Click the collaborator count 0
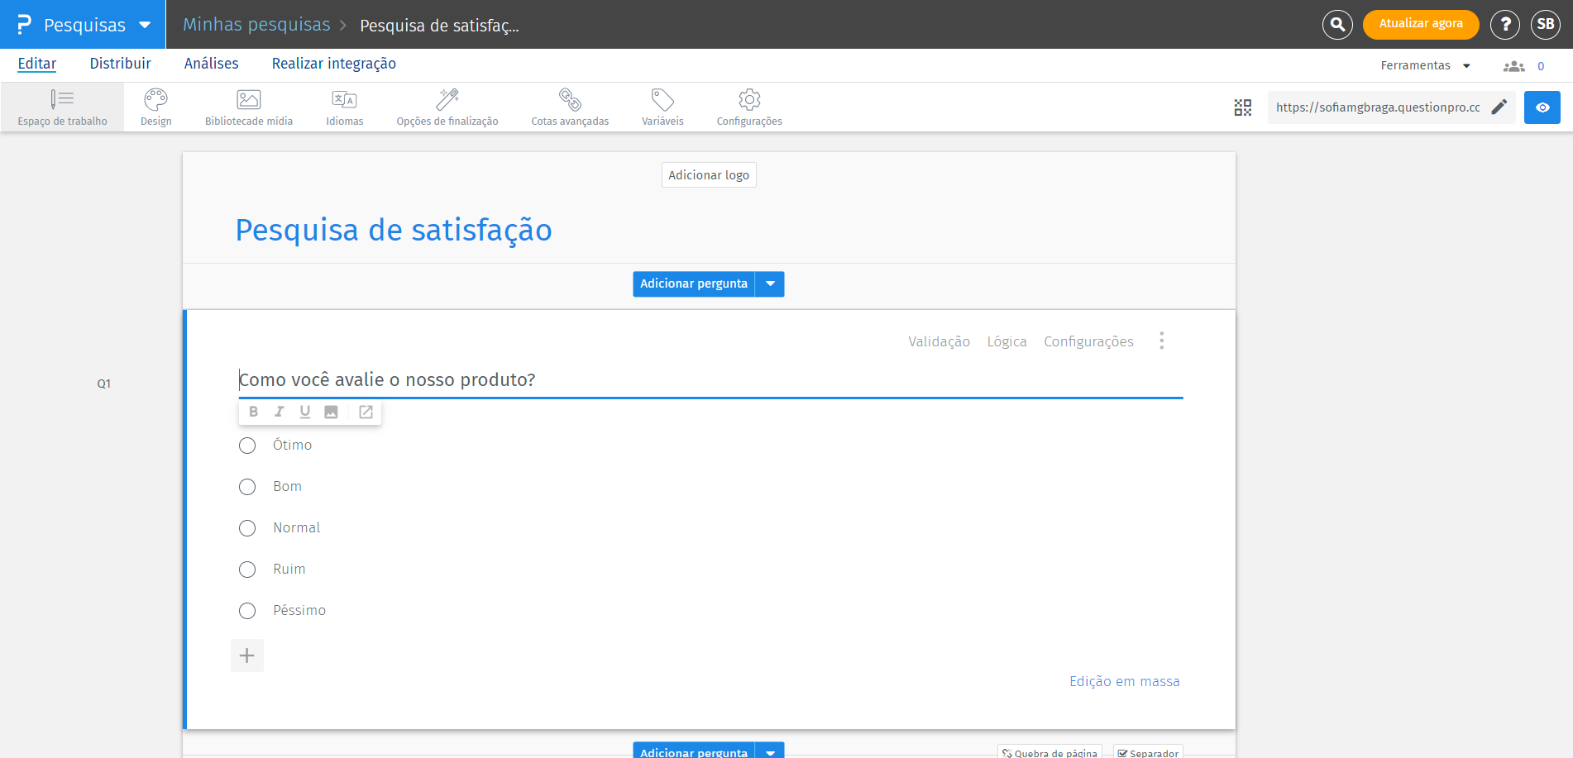This screenshot has width=1573, height=758. coord(1541,66)
